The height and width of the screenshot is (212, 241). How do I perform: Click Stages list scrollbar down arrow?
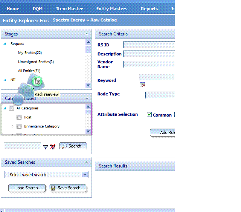coord(88,85)
